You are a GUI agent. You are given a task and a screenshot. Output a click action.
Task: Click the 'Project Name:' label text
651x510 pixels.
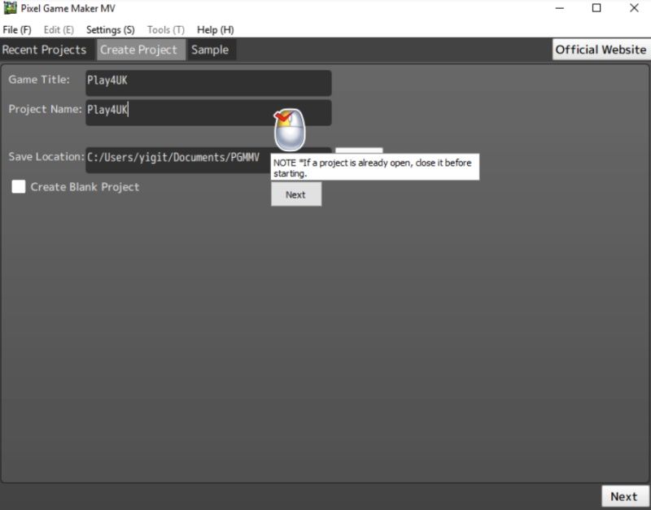pos(45,109)
